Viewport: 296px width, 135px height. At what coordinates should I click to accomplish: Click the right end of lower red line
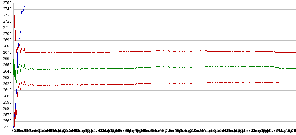[294, 83]
